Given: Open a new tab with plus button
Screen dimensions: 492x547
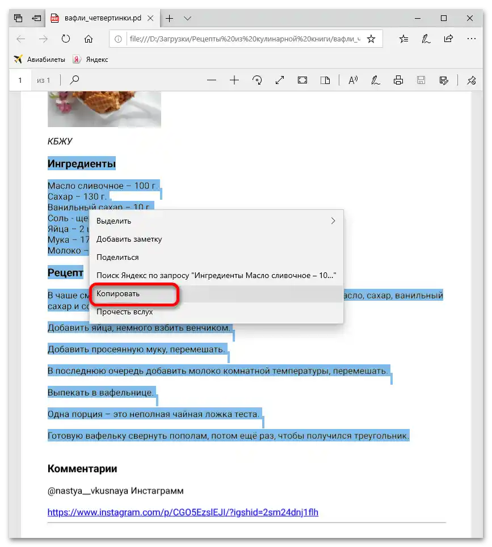Looking at the screenshot, I should tap(169, 18).
